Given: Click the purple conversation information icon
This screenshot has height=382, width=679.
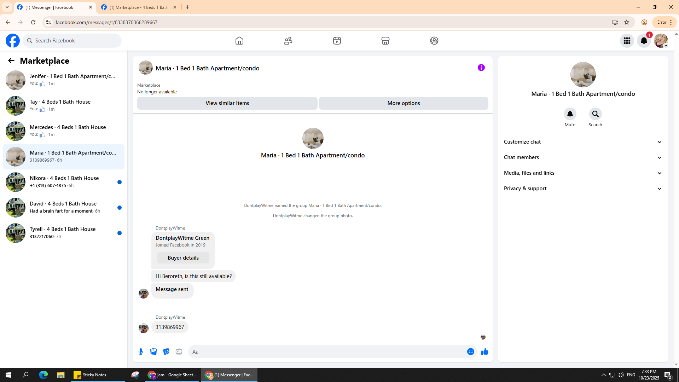Looking at the screenshot, I should [x=481, y=68].
